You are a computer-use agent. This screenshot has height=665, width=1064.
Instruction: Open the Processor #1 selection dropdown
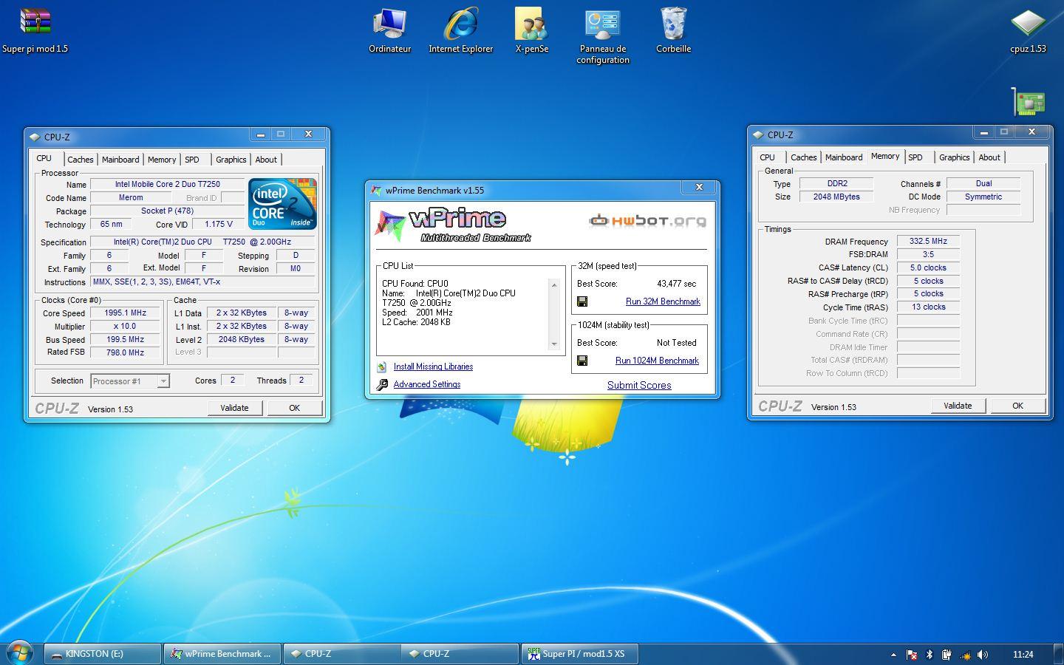pyautogui.click(x=130, y=381)
